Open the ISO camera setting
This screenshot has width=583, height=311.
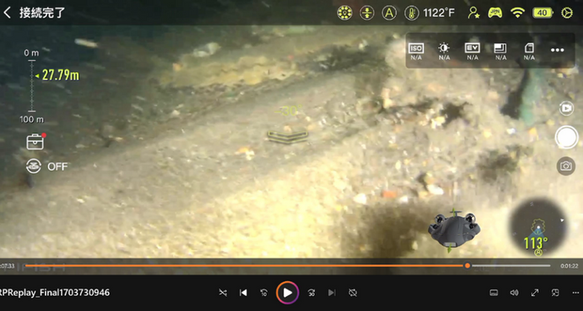tap(416, 51)
